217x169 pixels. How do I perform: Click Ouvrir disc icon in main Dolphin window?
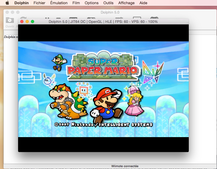(10, 20)
